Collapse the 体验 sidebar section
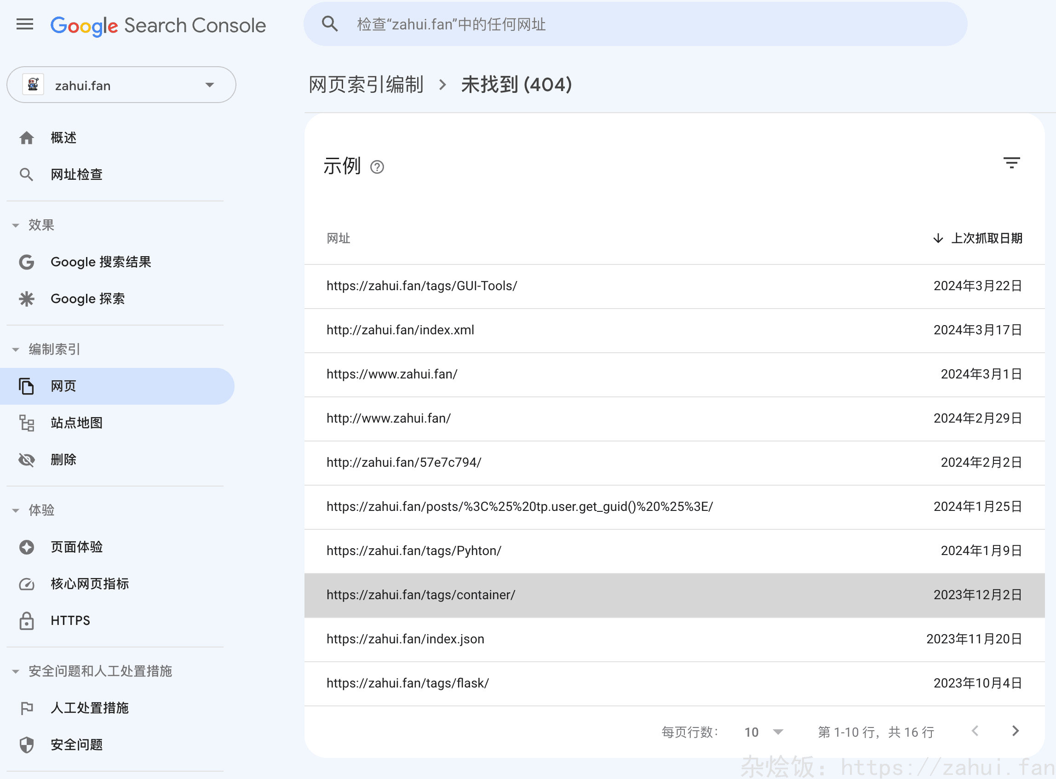 (x=16, y=511)
